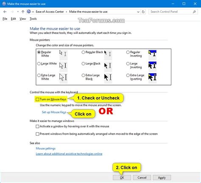Screen dimensions: 201x183
Task: Click the Apply button
Action: [x=162, y=177]
